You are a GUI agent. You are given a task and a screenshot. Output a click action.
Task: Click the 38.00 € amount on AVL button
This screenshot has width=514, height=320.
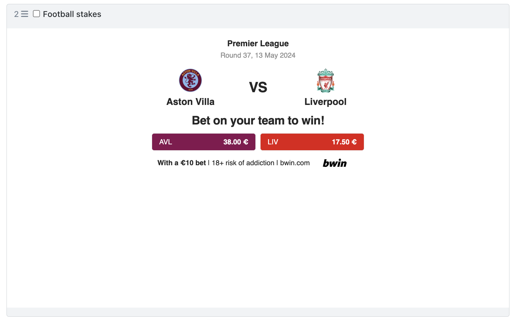coord(236,142)
